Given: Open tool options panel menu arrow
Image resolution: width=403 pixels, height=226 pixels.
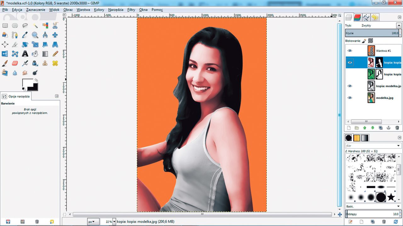Looking at the screenshot, I should click(57, 96).
